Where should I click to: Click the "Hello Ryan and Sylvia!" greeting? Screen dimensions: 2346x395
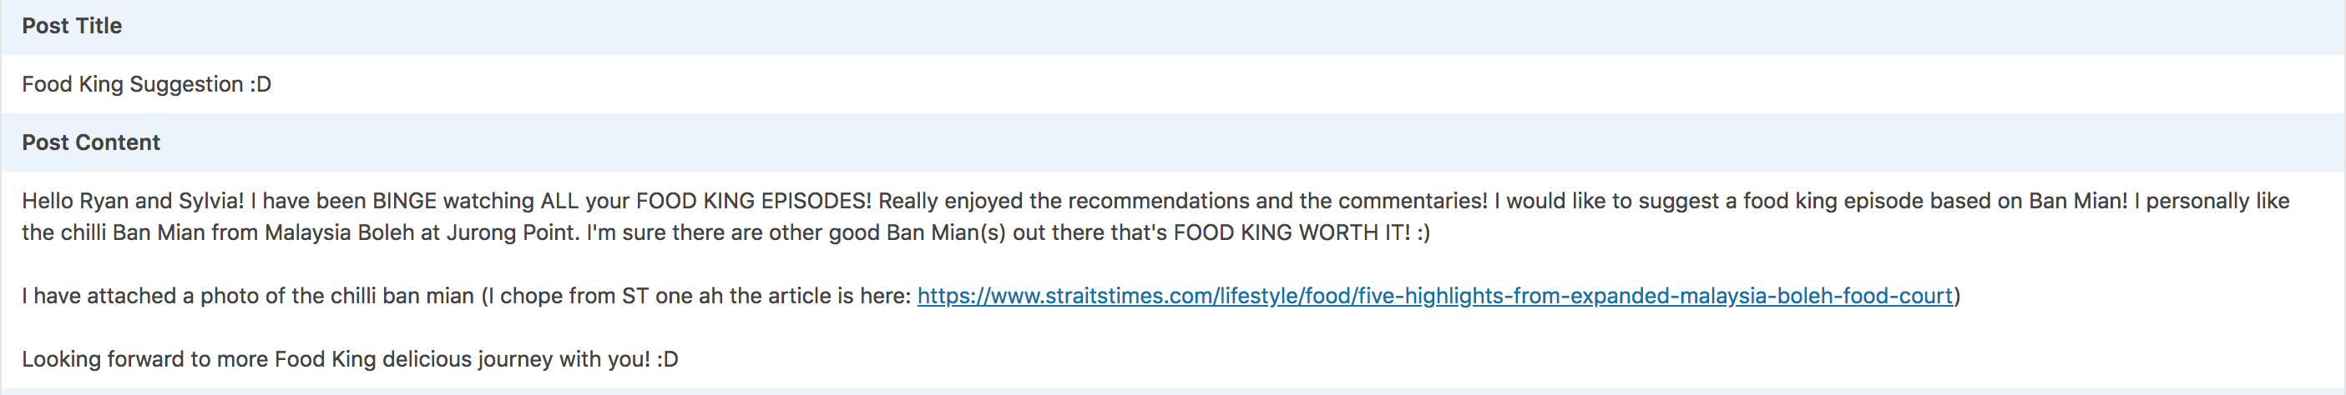point(133,201)
